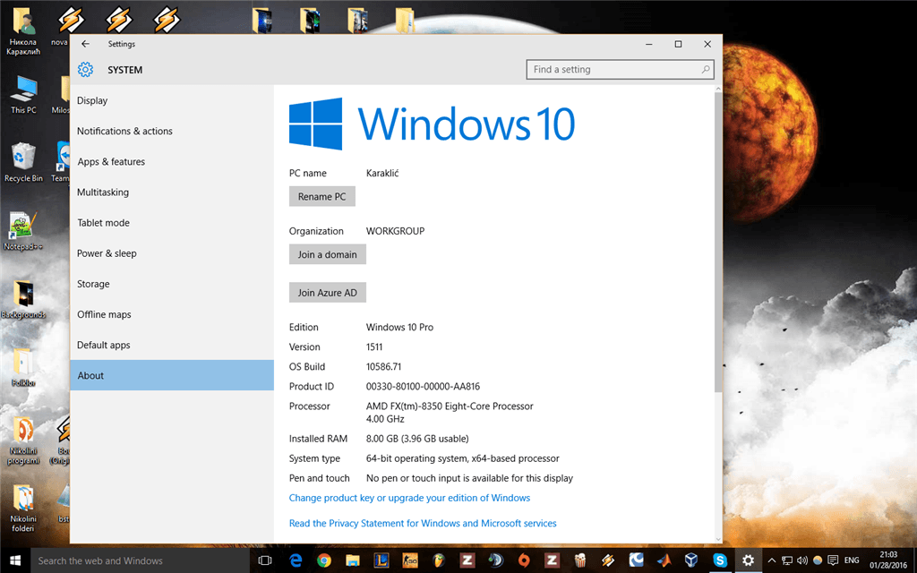Image resolution: width=917 pixels, height=573 pixels.
Task: Select the highlighted About item
Action: (171, 375)
